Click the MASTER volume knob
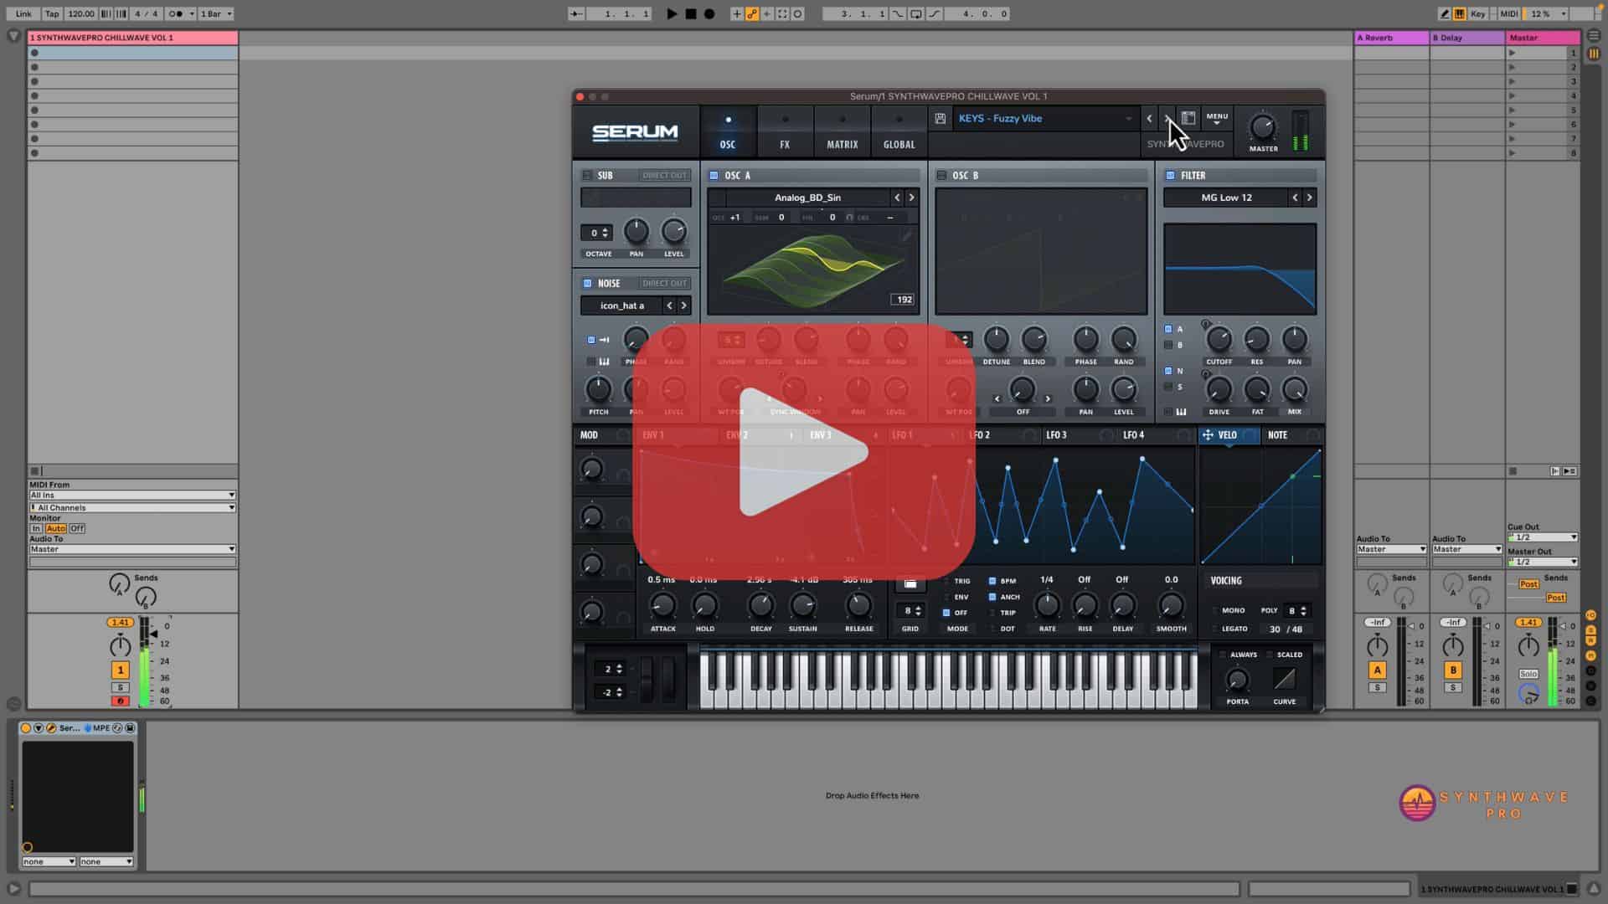1608x904 pixels. click(x=1263, y=127)
